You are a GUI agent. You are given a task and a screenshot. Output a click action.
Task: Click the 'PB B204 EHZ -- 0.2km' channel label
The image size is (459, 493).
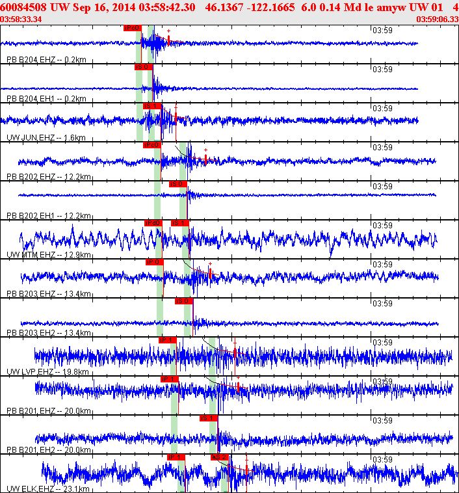pyautogui.click(x=46, y=59)
